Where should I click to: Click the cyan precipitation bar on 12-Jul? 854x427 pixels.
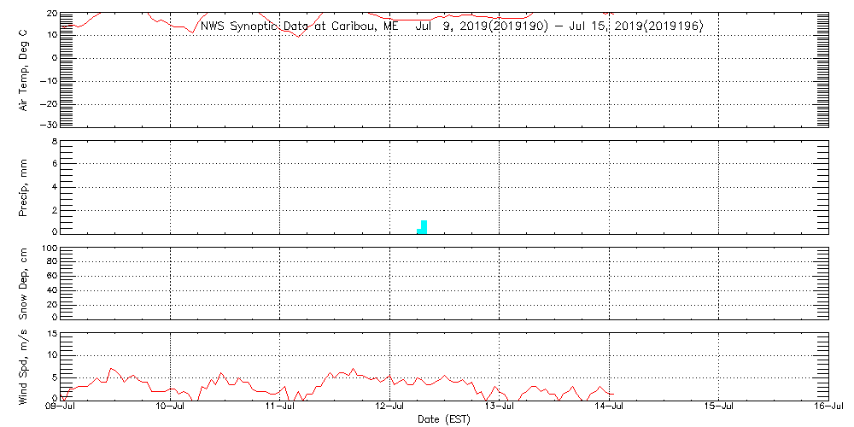422,227
